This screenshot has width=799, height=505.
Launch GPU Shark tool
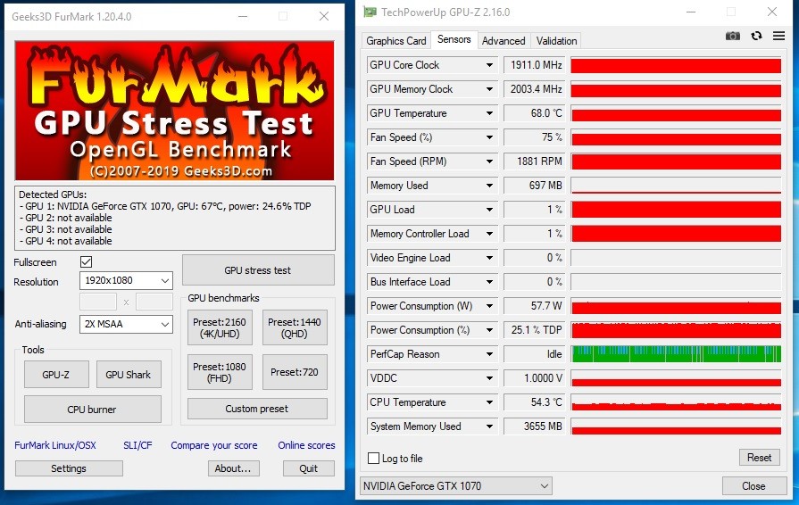(x=129, y=375)
